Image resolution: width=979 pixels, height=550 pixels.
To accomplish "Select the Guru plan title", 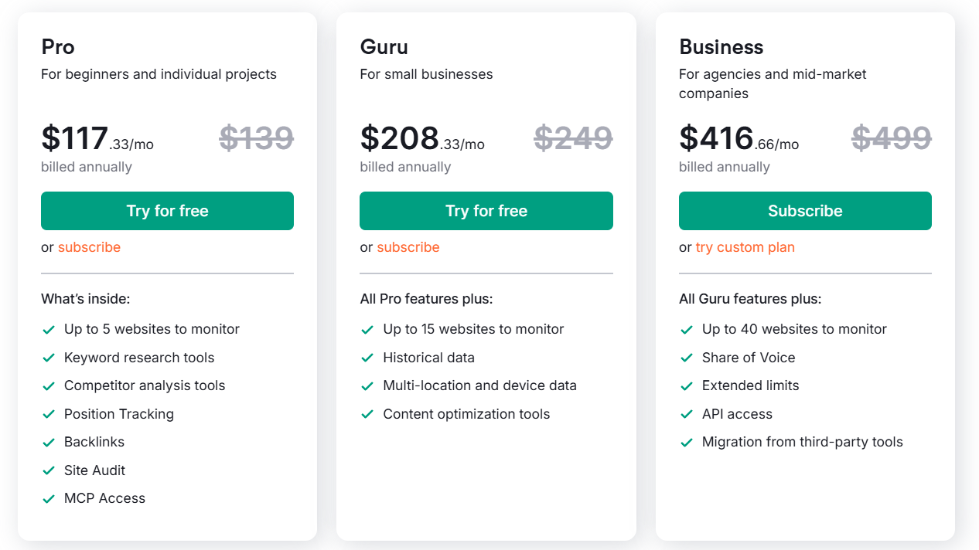I will [x=384, y=47].
